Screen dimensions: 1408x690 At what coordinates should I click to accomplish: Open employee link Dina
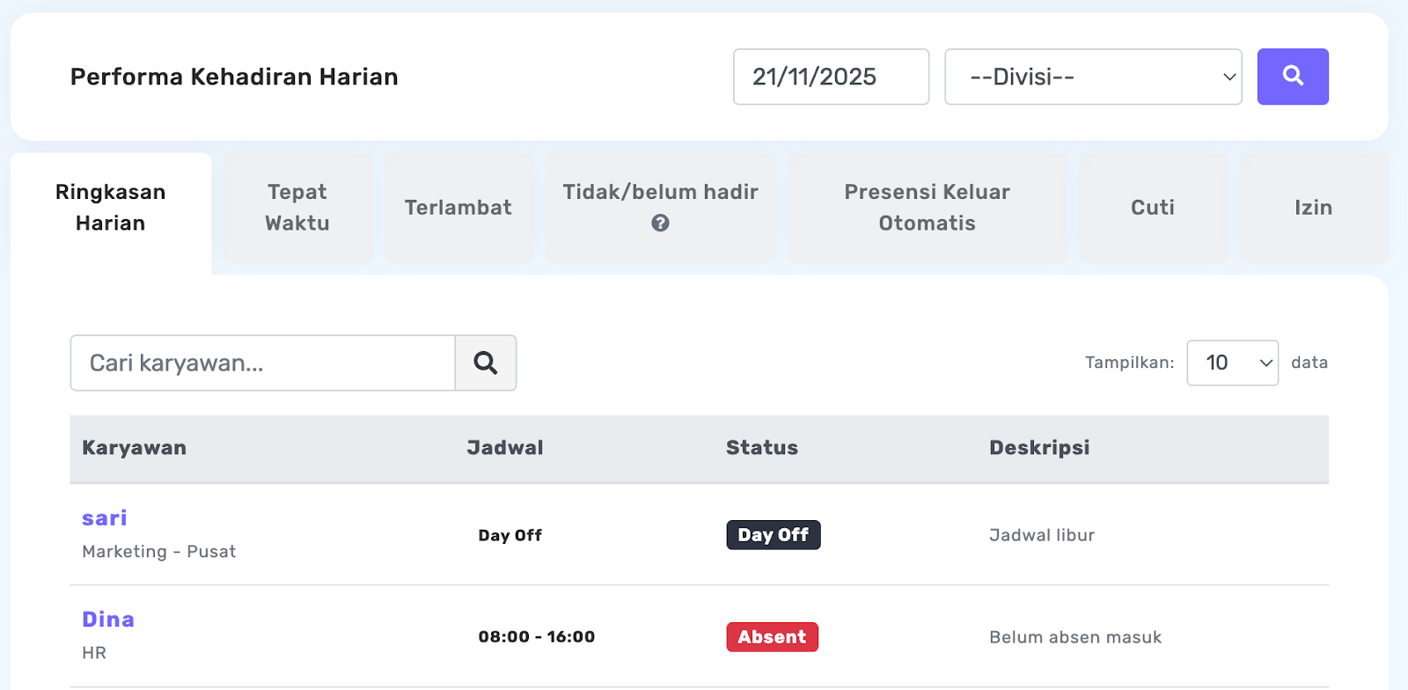(108, 620)
